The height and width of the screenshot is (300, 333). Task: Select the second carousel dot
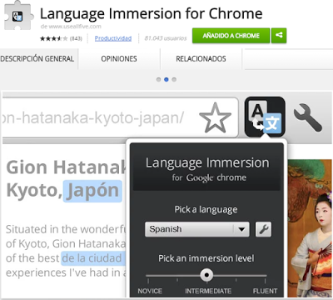(166, 79)
